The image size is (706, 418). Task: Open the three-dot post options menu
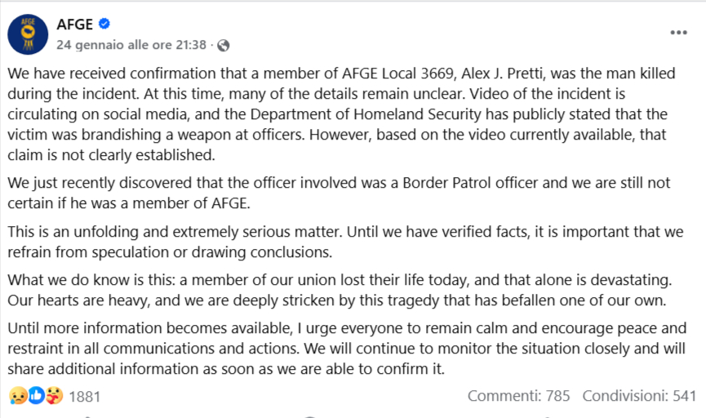[678, 33]
